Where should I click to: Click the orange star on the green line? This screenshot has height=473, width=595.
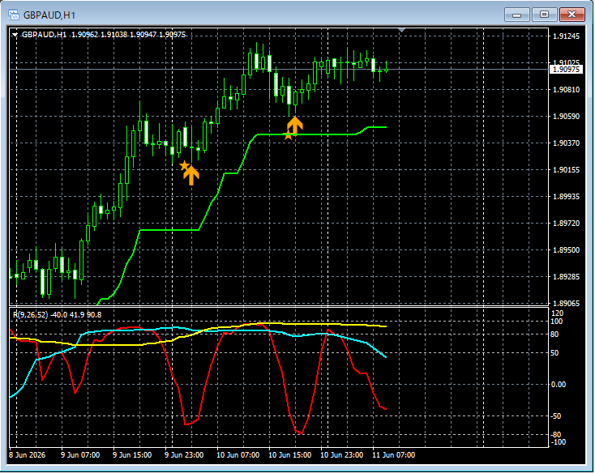tap(288, 135)
